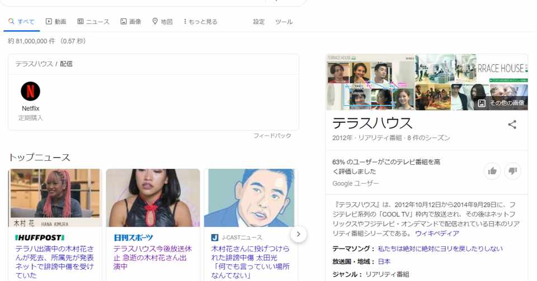Click the HUFFPOST source logo

(40, 237)
